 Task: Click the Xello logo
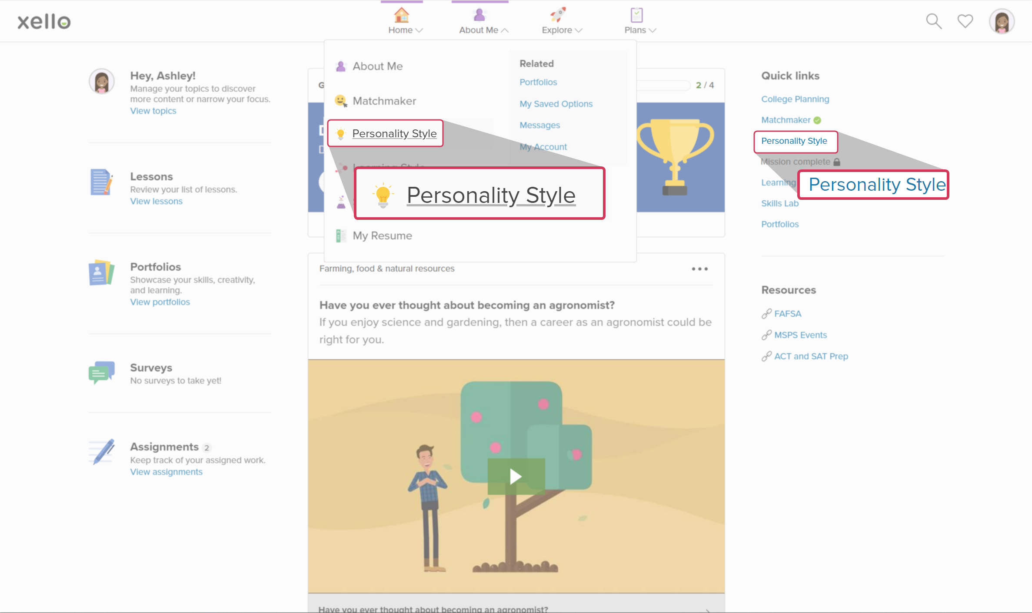(44, 21)
